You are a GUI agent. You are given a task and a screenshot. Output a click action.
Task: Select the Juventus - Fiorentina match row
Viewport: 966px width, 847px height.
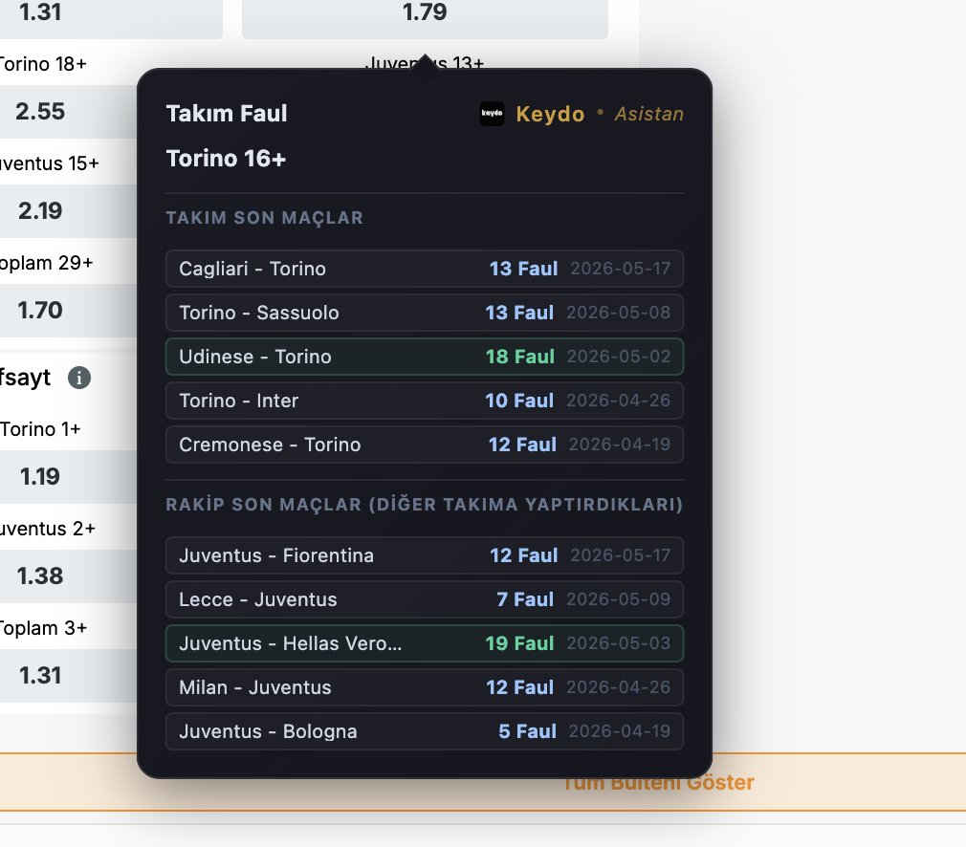point(425,555)
